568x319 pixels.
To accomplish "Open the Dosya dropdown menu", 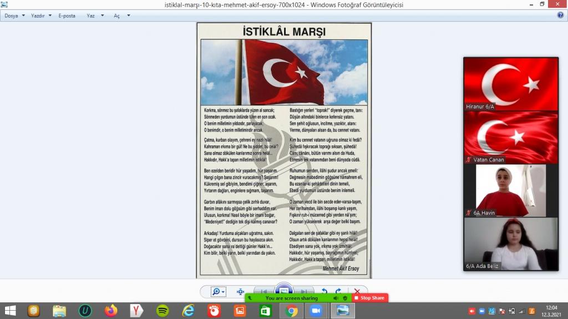I will (14, 16).
